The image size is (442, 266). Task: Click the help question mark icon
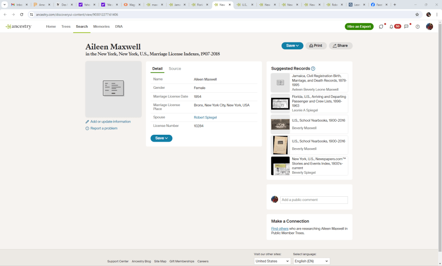click(x=417, y=26)
